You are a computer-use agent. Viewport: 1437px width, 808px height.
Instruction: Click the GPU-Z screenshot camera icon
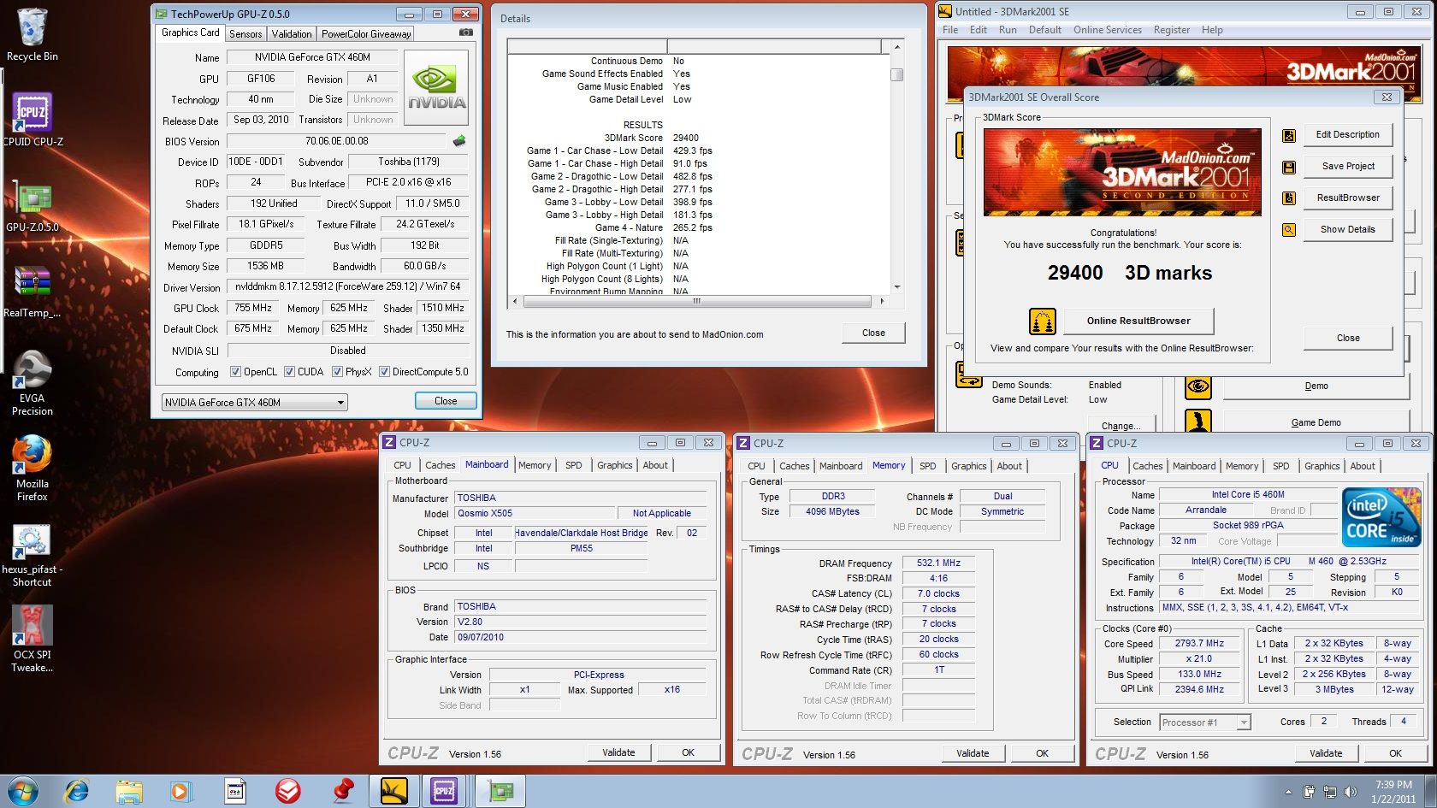[x=465, y=32]
